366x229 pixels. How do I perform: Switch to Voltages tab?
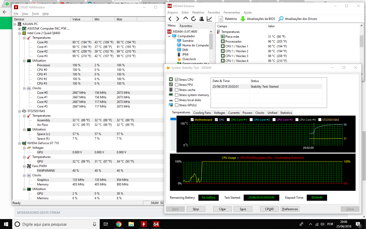pyautogui.click(x=219, y=113)
